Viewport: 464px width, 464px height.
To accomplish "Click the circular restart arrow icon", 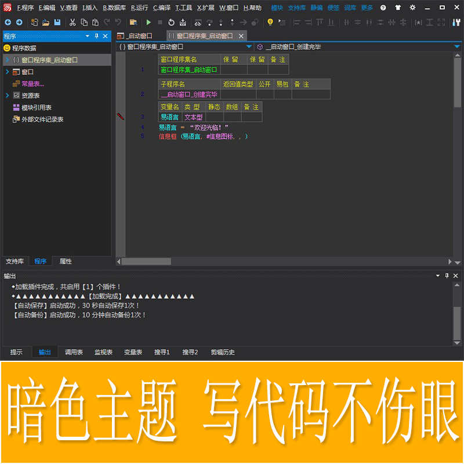I will tap(171, 22).
